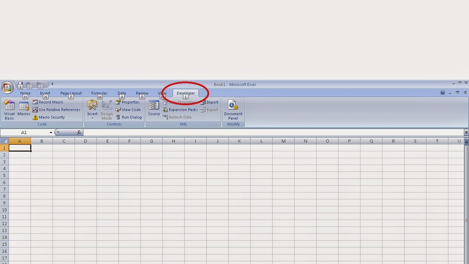Viewport: 469px width, 264px height.
Task: Open Excel Help question mark icon
Action: pos(443,93)
